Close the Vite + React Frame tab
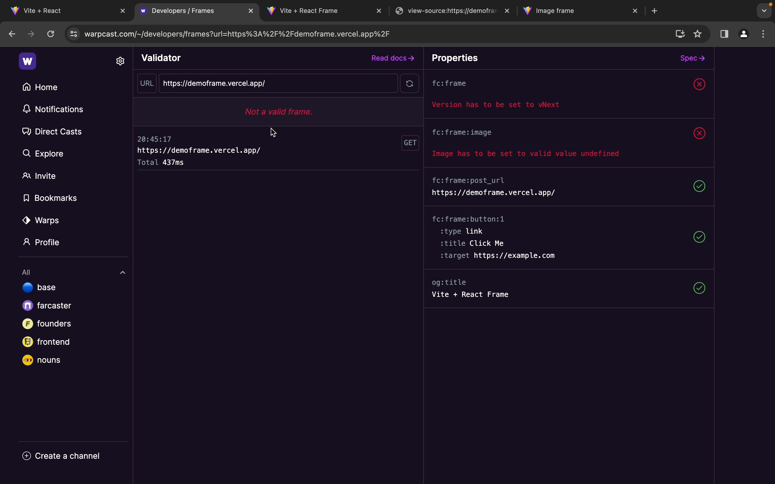The height and width of the screenshot is (484, 775). 379,11
